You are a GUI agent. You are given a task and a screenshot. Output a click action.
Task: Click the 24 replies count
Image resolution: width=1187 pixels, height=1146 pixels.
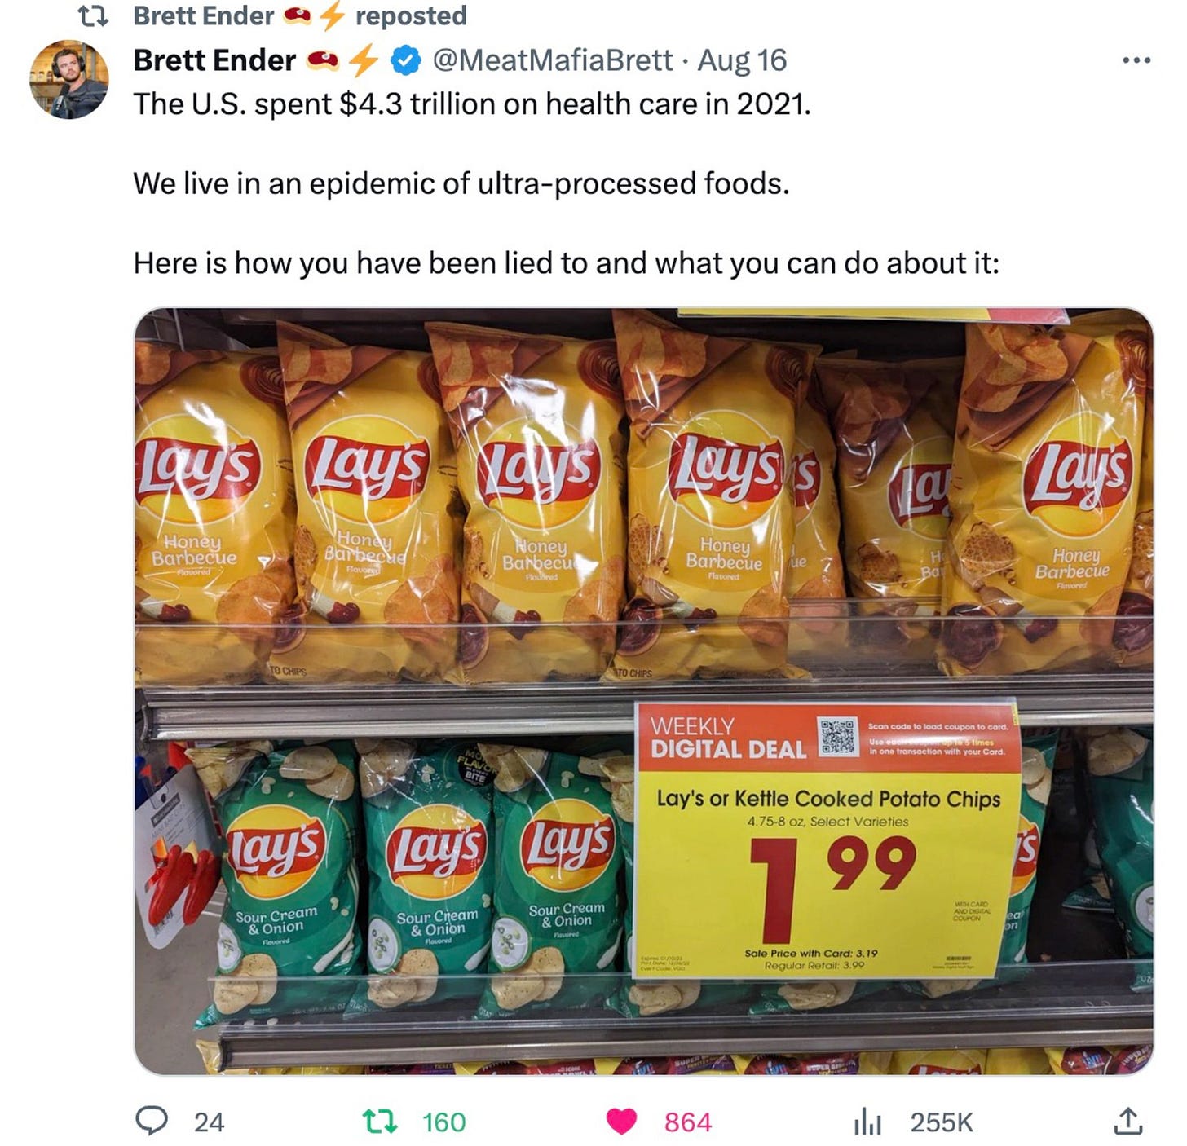209,1122
